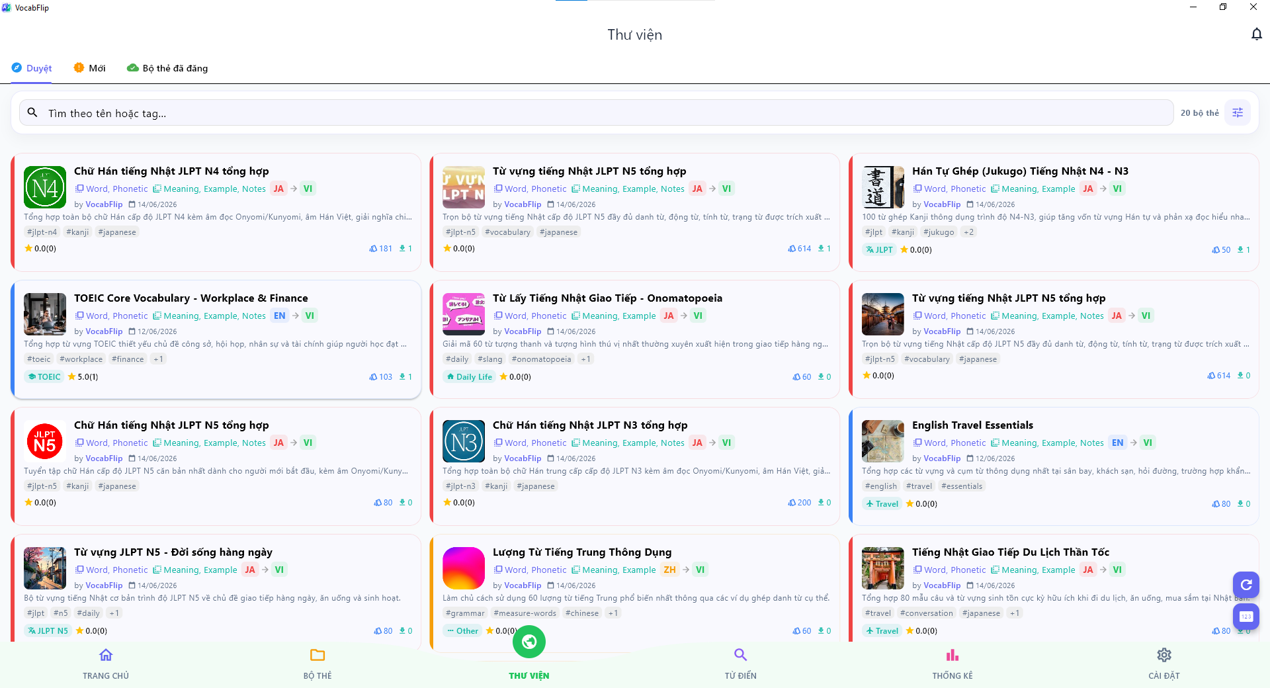Click the #finance tag
The image size is (1270, 688).
[x=128, y=359]
